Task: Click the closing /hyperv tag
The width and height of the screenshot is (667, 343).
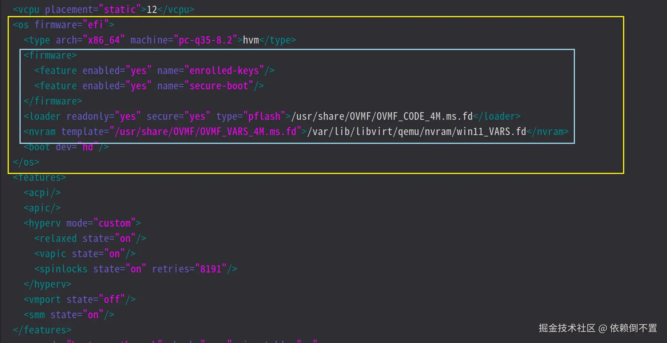Action: [47, 284]
